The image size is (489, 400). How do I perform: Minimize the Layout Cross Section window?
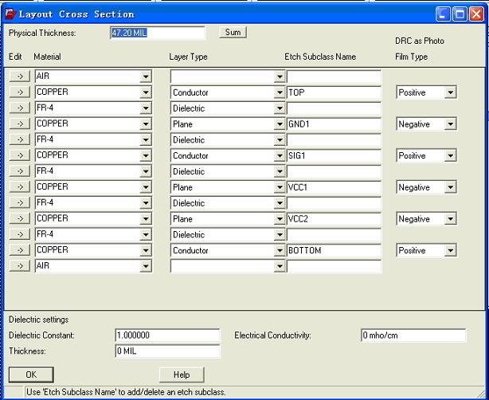tap(443, 14)
